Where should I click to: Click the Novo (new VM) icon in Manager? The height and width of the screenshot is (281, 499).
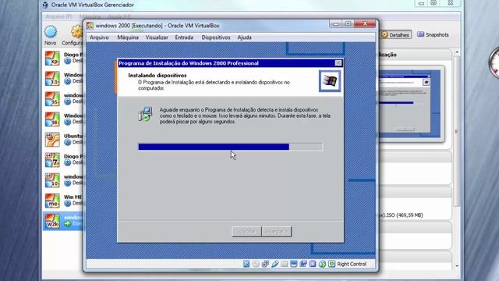click(x=50, y=32)
